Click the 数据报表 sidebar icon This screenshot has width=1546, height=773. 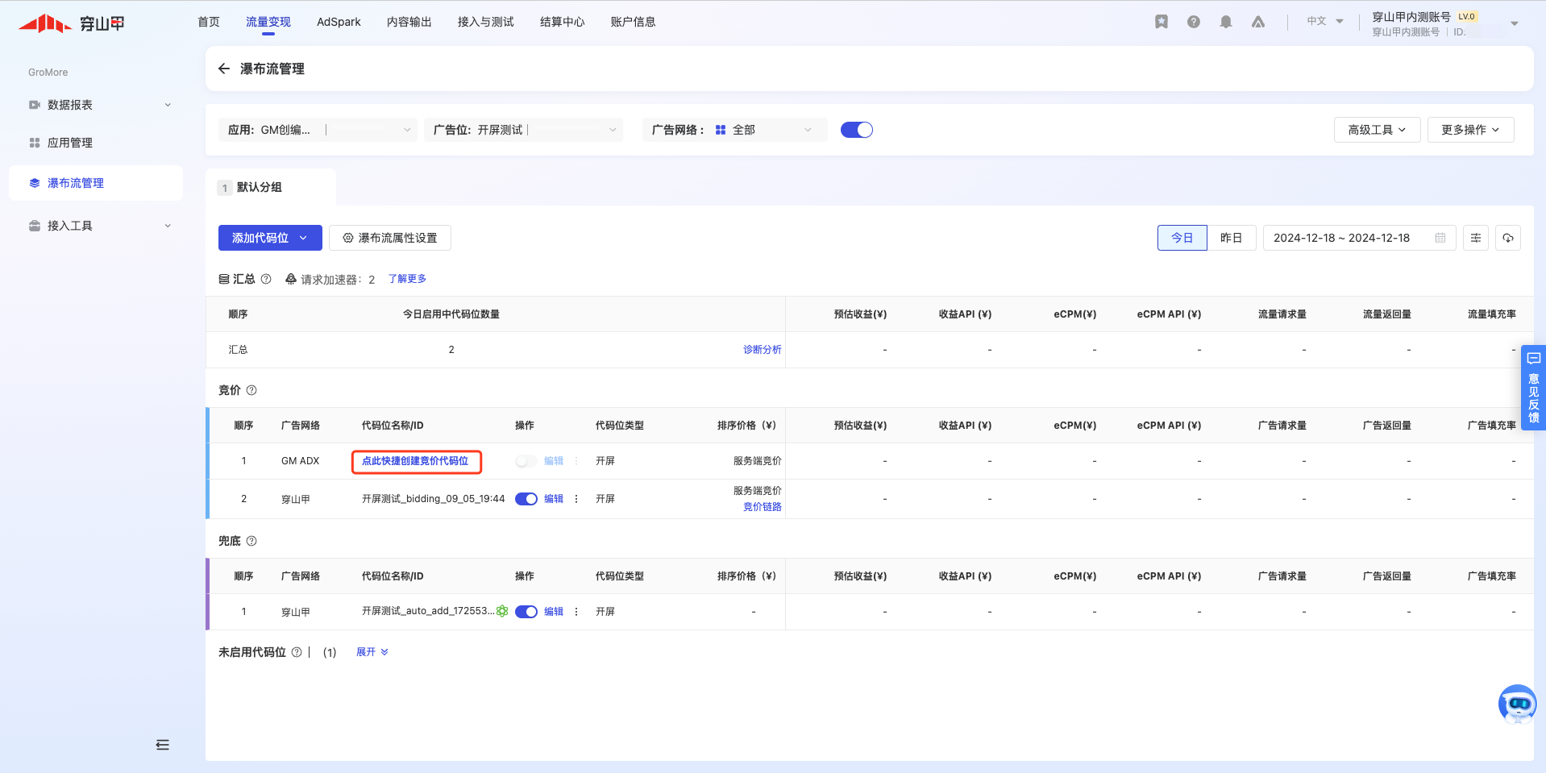tap(35, 105)
